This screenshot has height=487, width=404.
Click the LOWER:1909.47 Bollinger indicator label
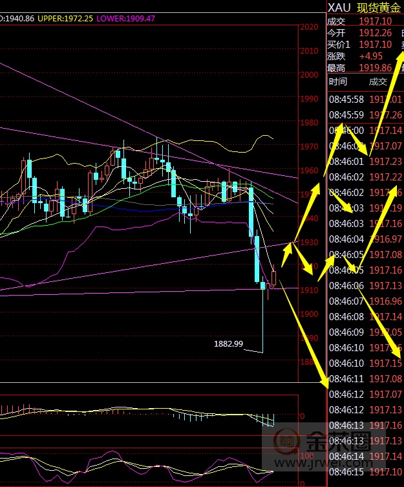click(x=125, y=18)
